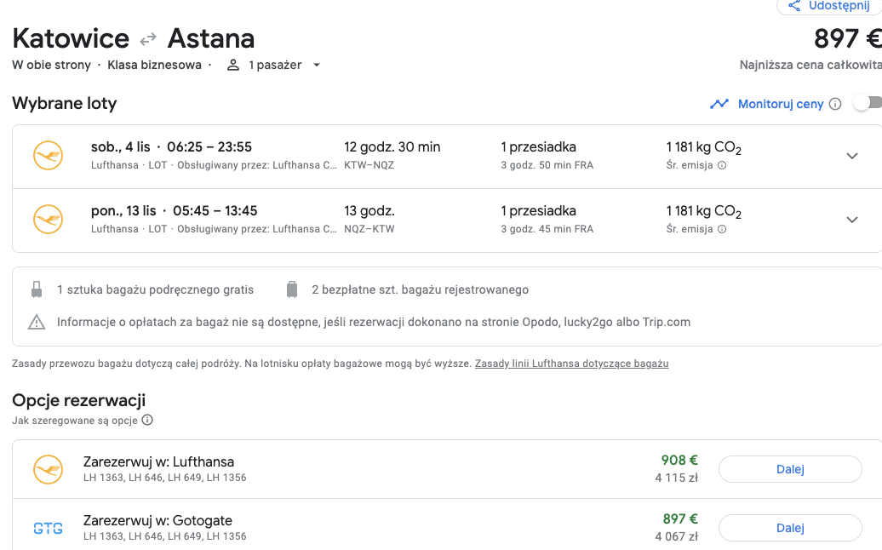Click the passenger person icon
This screenshot has width=882, height=550.
[x=233, y=66]
